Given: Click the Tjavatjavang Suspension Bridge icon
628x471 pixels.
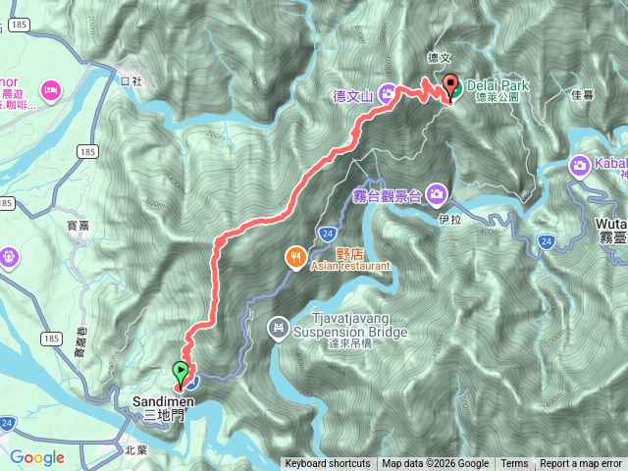Looking at the screenshot, I should pyautogui.click(x=279, y=329).
